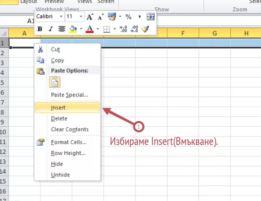The image size is (261, 201).
Task: Click the Custom Views button
Action: coord(85,2)
